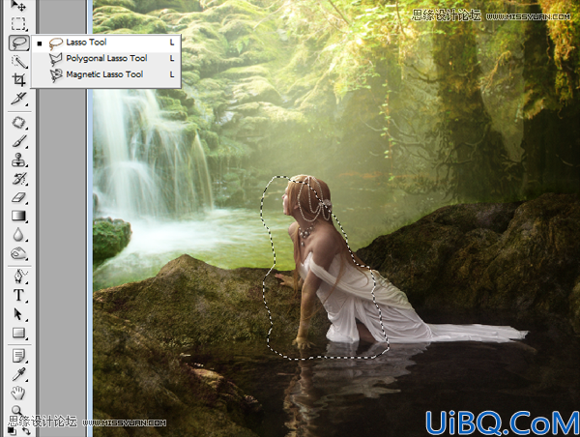Choose Magnetic Lasso Tool from the flyout
580x437 pixels.
[x=105, y=74]
